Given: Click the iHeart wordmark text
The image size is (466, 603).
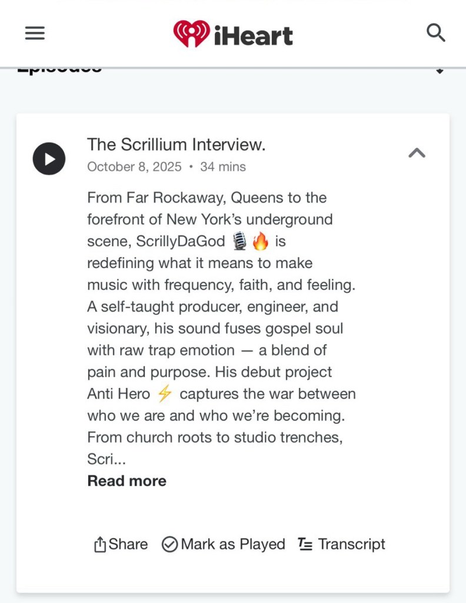Looking at the screenshot, I should point(253,35).
